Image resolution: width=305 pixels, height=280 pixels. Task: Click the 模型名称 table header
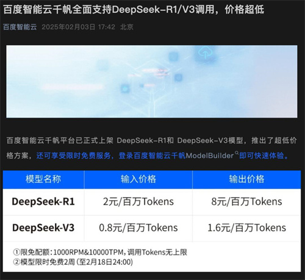[43, 179]
